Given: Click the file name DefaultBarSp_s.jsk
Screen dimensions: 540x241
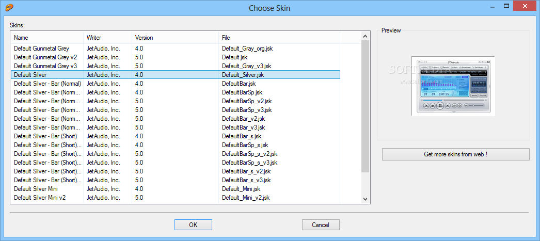Looking at the screenshot, I should 245,145.
